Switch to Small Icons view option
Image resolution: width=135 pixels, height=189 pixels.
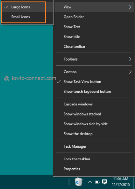pos(27,17)
